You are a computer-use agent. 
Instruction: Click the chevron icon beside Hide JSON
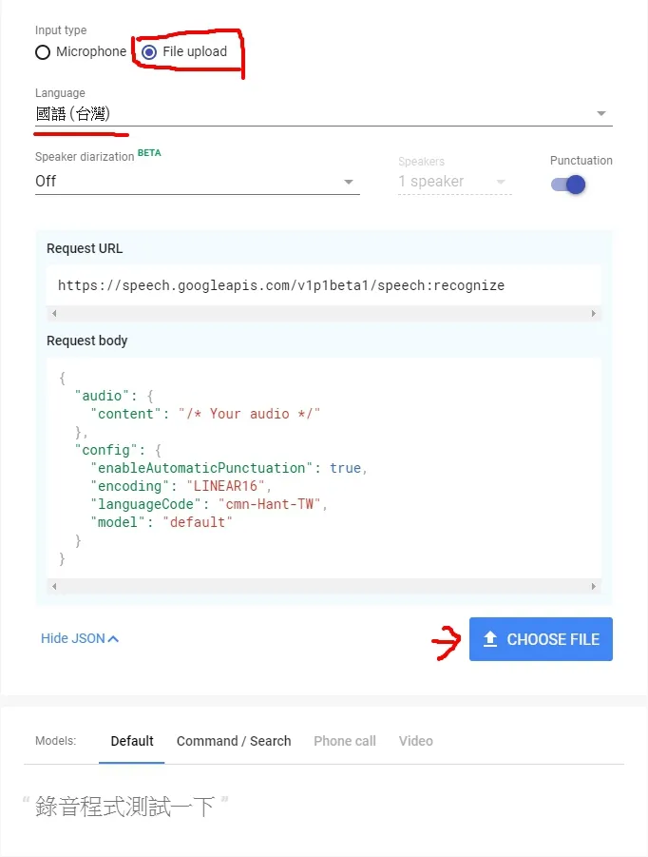coord(113,639)
